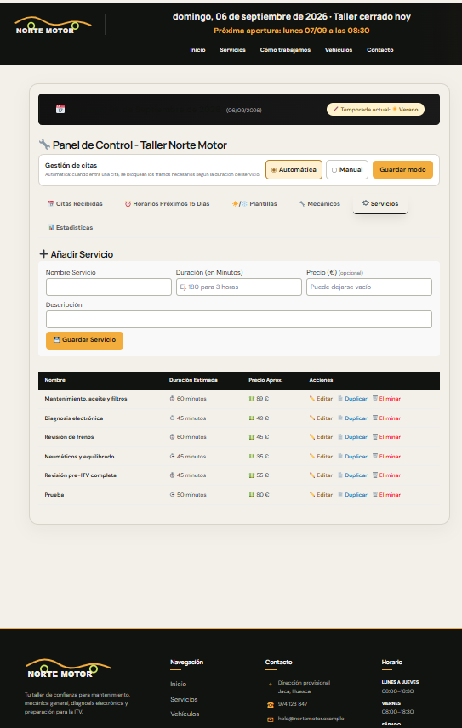Image resolution: width=462 pixels, height=728 pixels.
Task: Open the Temporada actual Verano badge
Action: pyautogui.click(x=375, y=110)
